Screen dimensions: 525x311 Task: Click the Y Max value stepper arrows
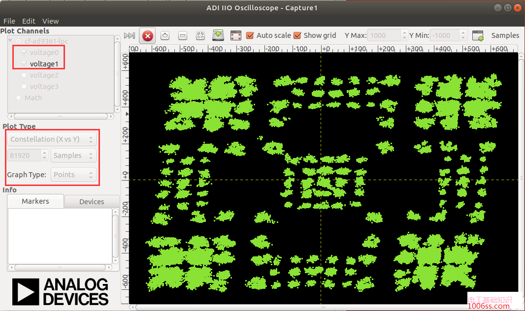click(x=404, y=35)
